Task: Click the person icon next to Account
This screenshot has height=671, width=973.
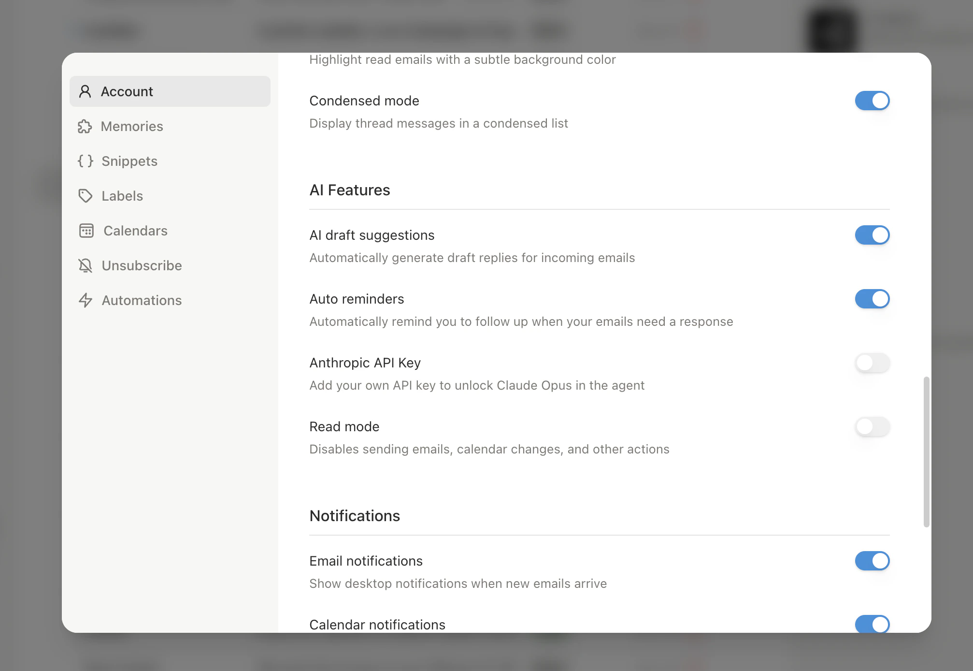Action: click(86, 91)
